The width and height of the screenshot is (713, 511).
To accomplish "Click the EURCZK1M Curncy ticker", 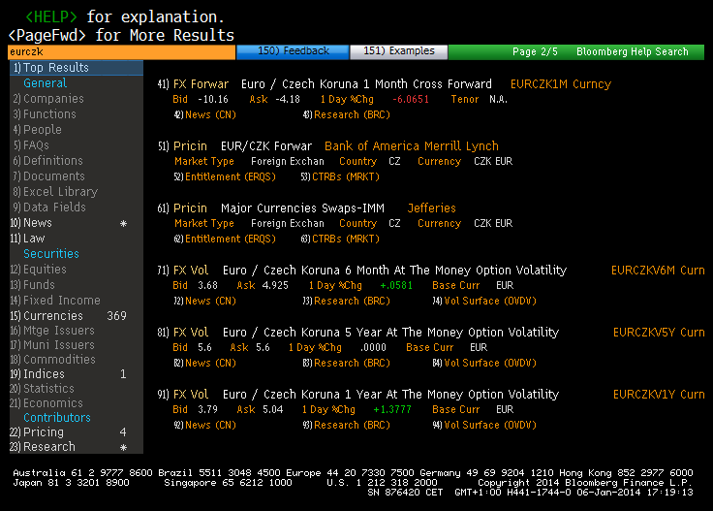I will pyautogui.click(x=561, y=84).
